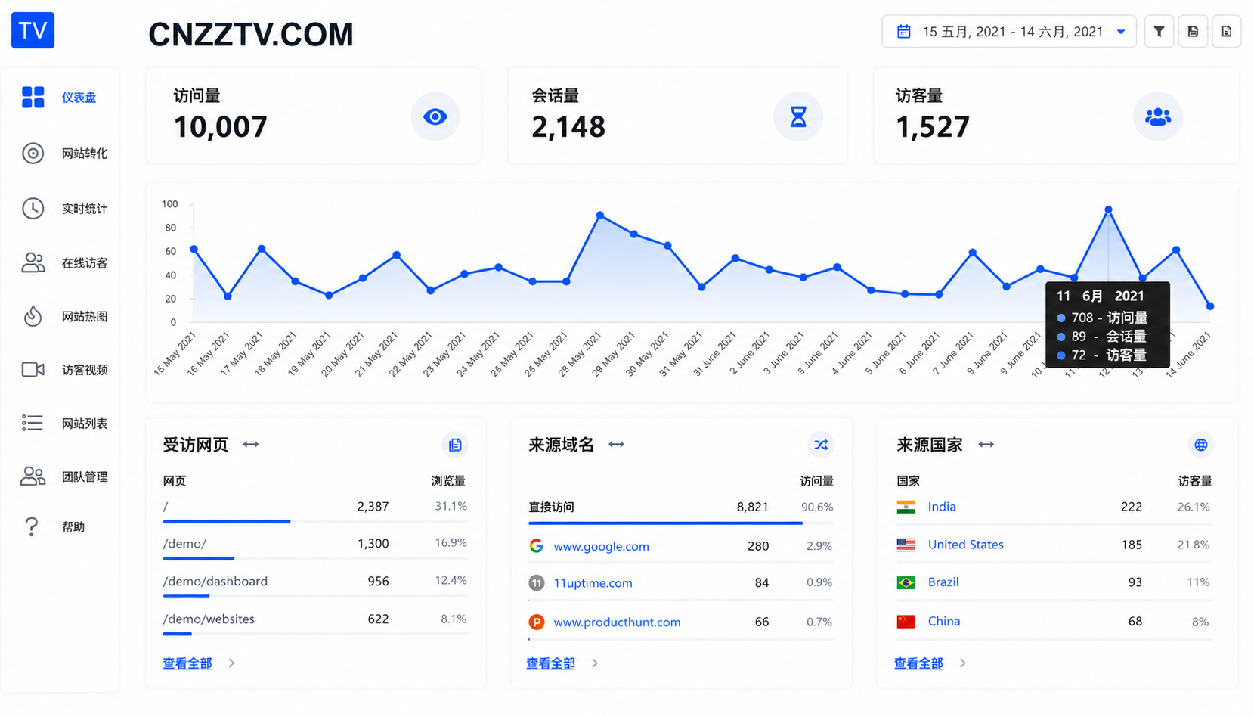This screenshot has width=1254, height=717.
Task: Click the 11uptime favicon icon
Action: pyautogui.click(x=537, y=582)
